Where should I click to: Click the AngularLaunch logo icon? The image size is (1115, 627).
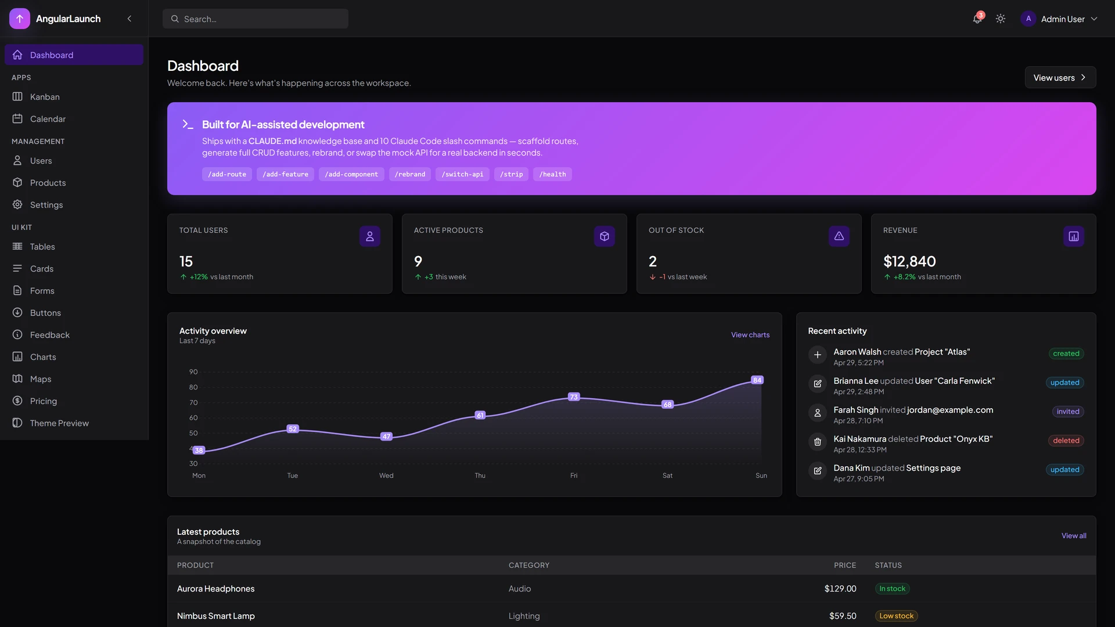[20, 19]
